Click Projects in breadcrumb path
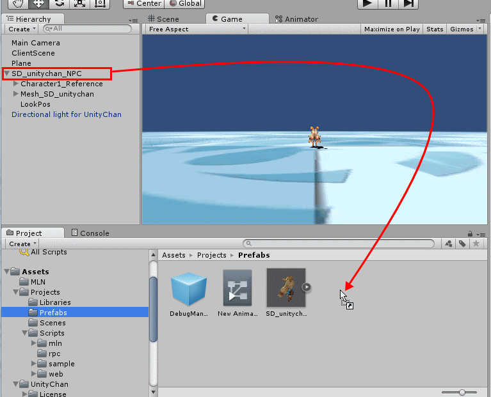Screen dimensions: 491x397 click(x=212, y=255)
